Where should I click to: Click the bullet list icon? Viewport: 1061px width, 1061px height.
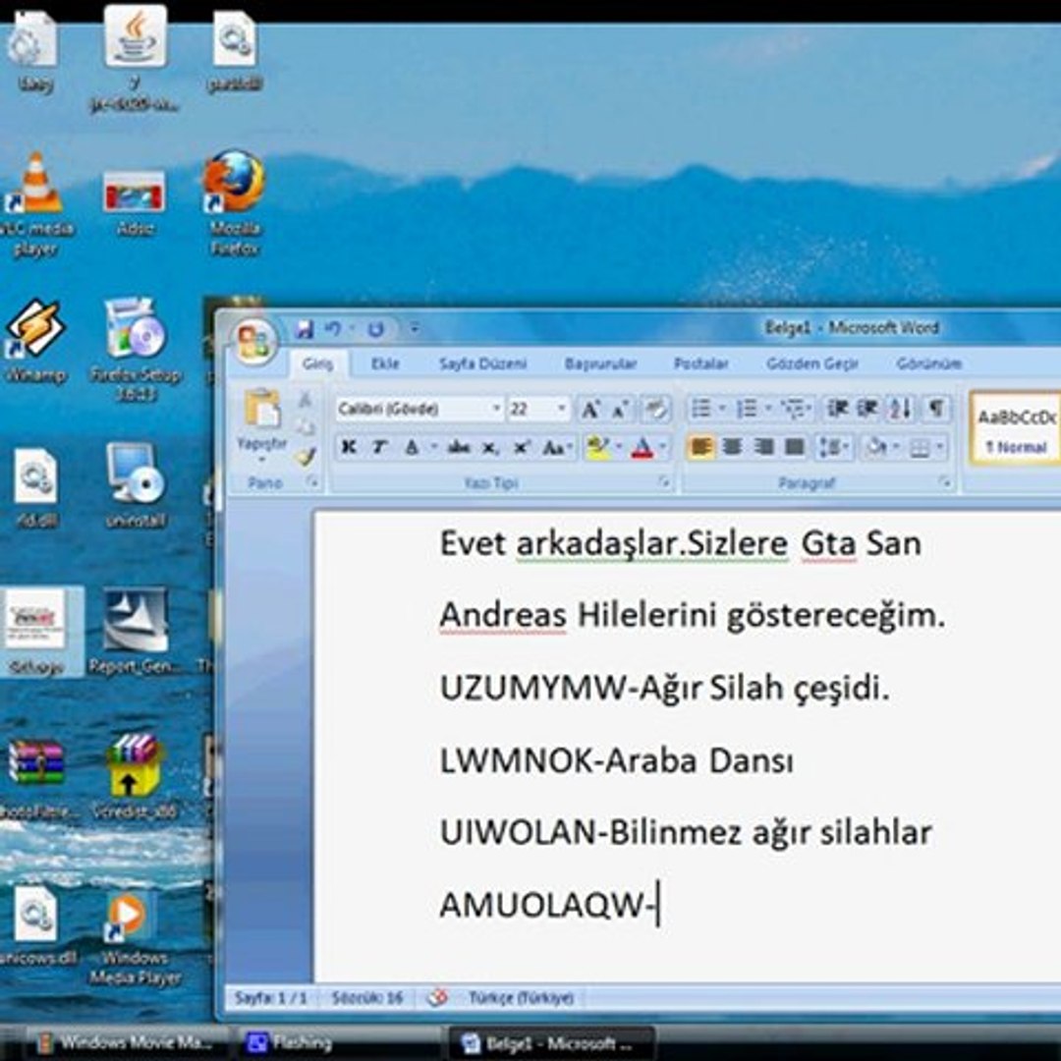(x=701, y=409)
